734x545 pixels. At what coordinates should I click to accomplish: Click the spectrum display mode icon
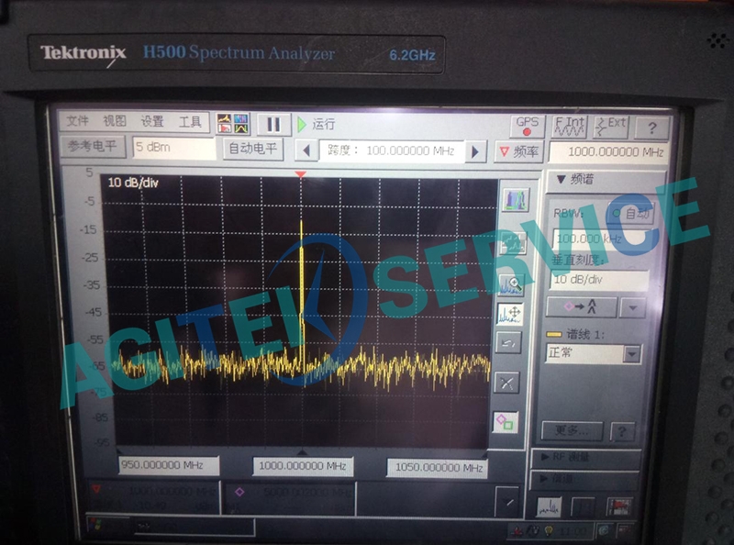tap(515, 199)
